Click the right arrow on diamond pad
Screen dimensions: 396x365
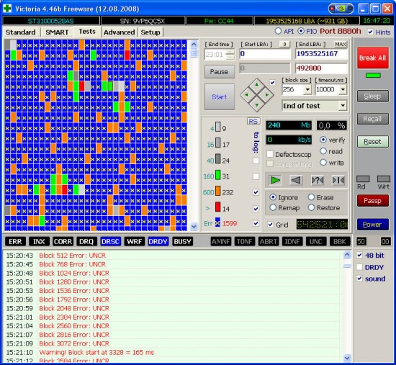pos(267,95)
